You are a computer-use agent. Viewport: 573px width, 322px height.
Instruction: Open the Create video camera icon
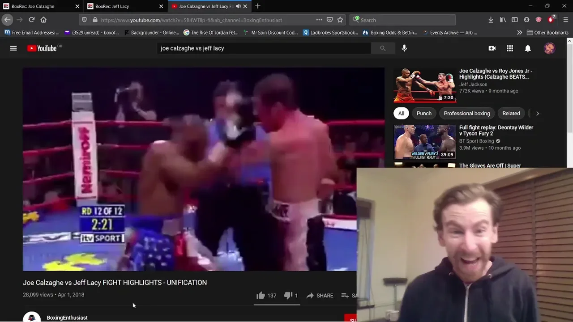click(492, 48)
